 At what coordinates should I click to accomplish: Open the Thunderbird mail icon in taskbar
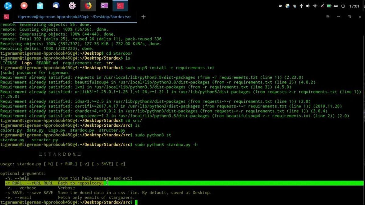click(x=56, y=5)
